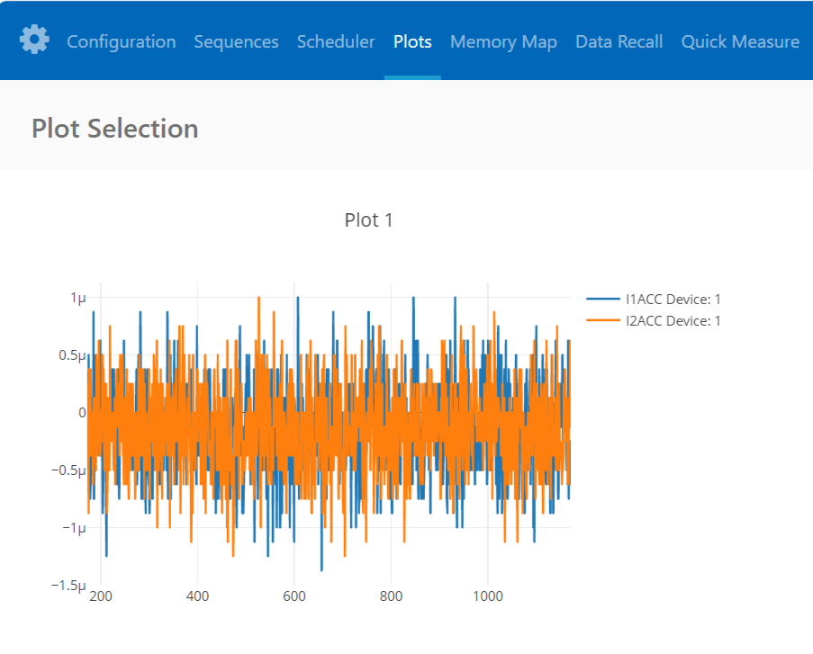The height and width of the screenshot is (654, 813).
Task: Open the settings gear icon
Action: (x=34, y=40)
